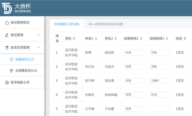192x116 pixels.
Task: Click student name 宋正东
Action: (x=90, y=67)
